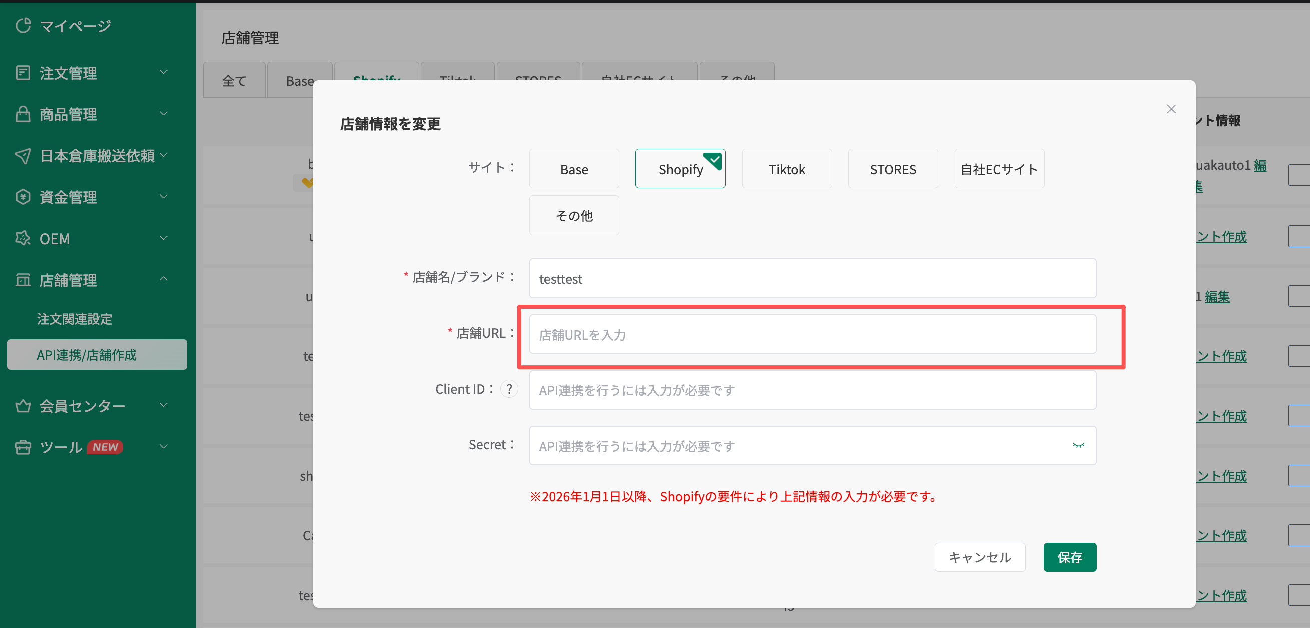Switch to the 全て tab
This screenshot has width=1310, height=628.
(x=234, y=80)
